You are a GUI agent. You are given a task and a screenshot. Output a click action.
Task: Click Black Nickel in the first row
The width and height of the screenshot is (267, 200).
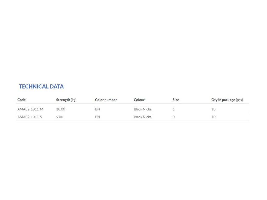click(x=143, y=109)
